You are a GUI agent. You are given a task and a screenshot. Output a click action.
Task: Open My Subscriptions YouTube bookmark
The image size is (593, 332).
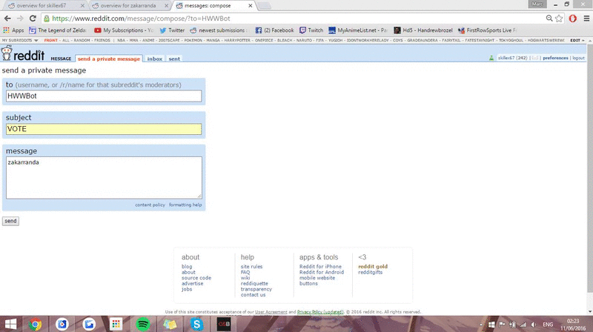[x=124, y=30]
